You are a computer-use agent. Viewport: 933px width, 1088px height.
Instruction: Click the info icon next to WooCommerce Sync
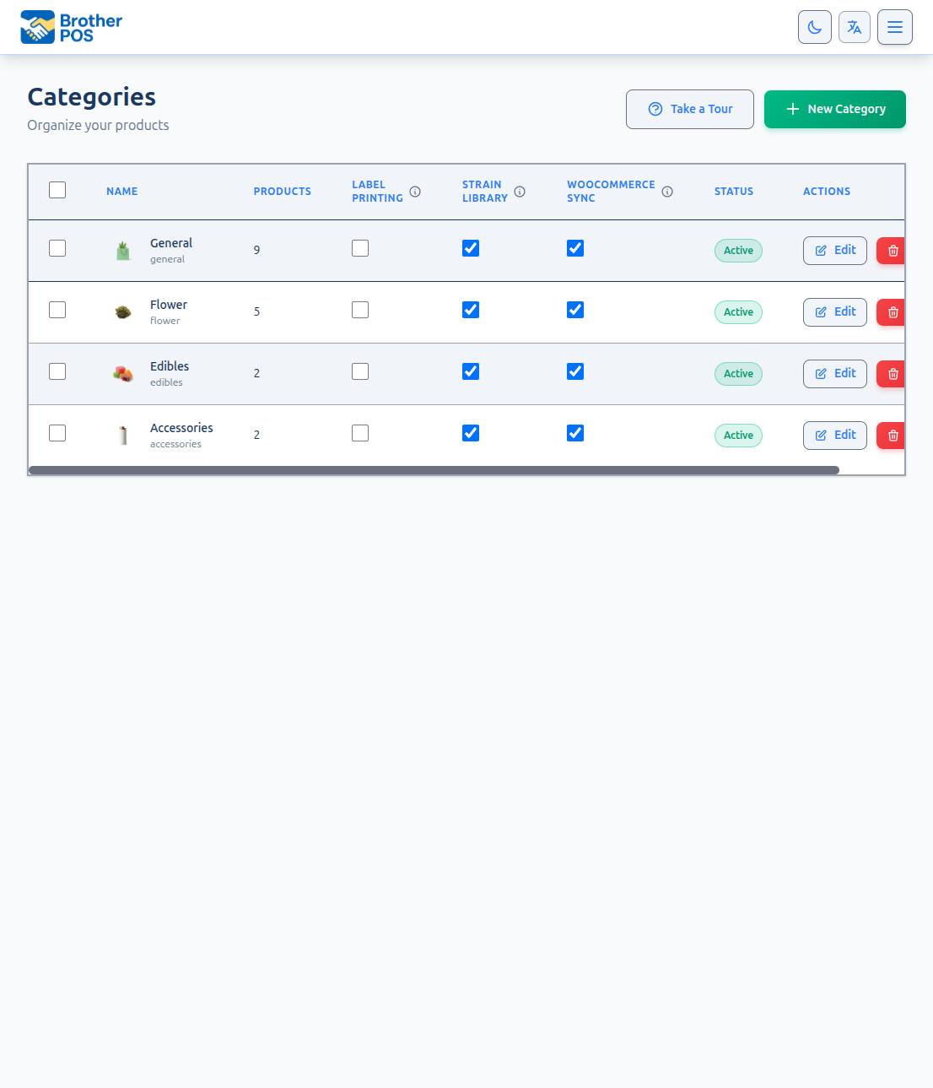667,192
